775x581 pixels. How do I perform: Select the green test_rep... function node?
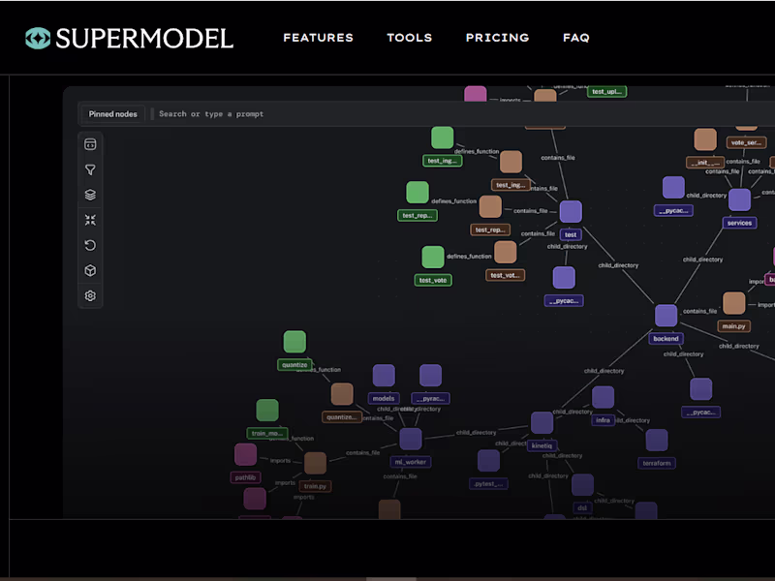click(x=418, y=193)
